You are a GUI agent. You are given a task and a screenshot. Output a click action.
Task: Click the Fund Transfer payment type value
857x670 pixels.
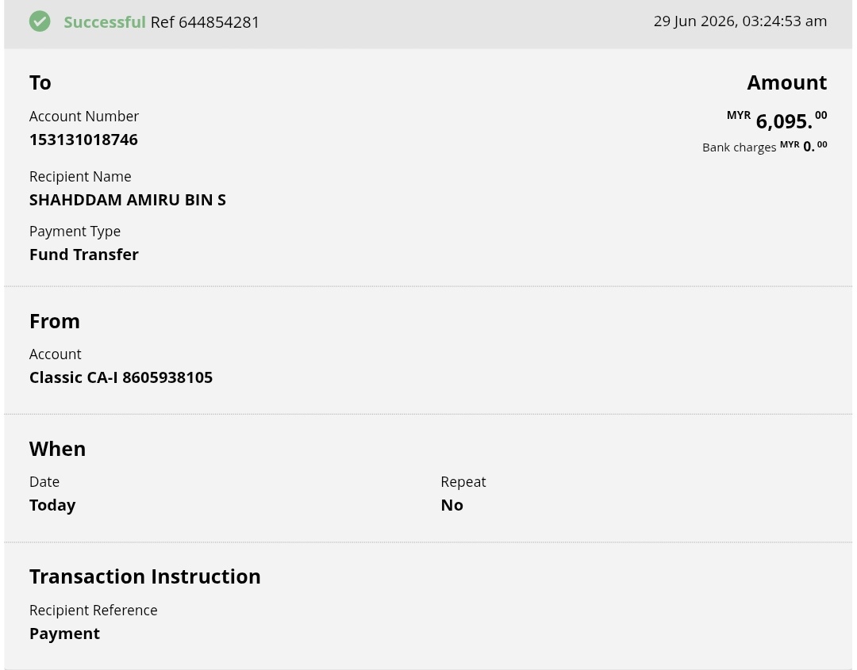(84, 255)
